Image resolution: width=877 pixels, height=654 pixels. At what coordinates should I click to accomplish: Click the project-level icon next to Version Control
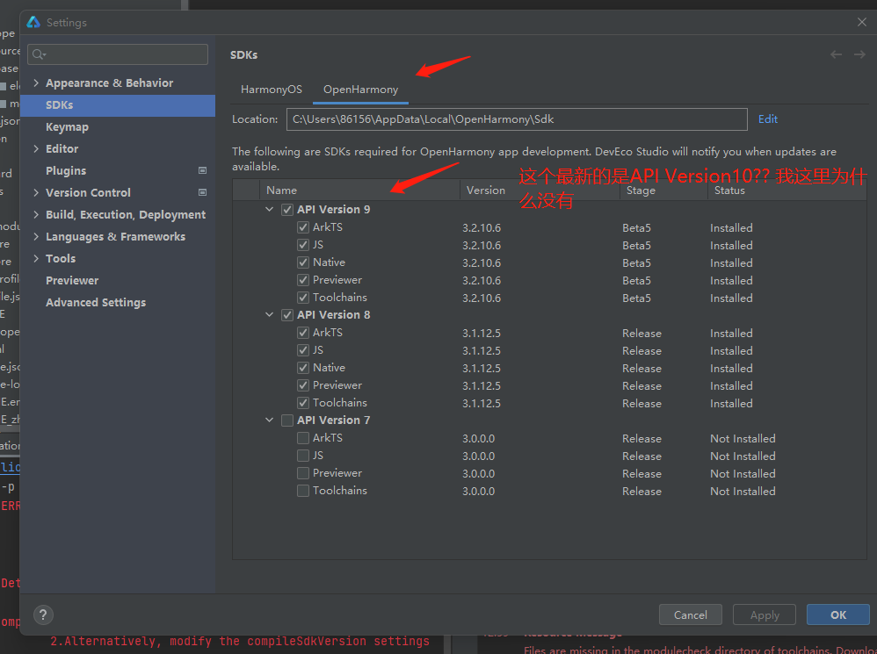[x=202, y=192]
